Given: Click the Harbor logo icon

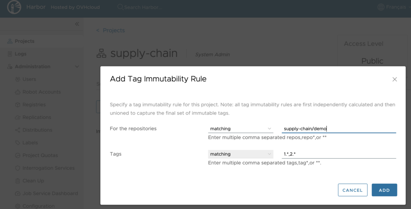Looking at the screenshot, I should (x=14, y=7).
